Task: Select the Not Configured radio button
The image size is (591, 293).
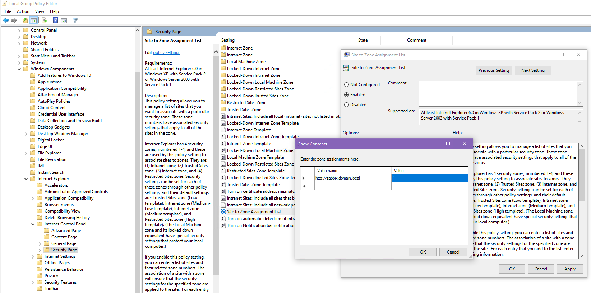Action: point(347,85)
